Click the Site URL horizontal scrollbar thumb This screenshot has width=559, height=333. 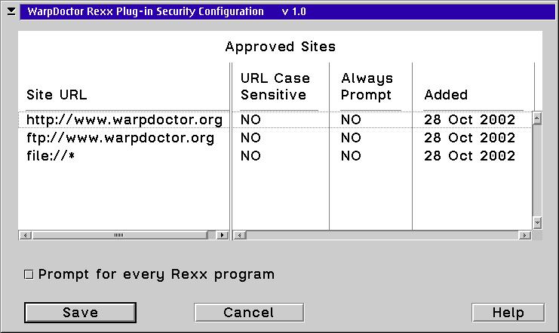click(x=119, y=235)
